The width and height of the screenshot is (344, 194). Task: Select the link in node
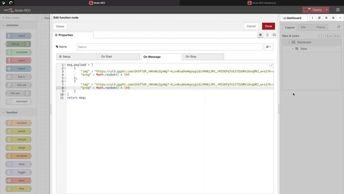click(18, 77)
